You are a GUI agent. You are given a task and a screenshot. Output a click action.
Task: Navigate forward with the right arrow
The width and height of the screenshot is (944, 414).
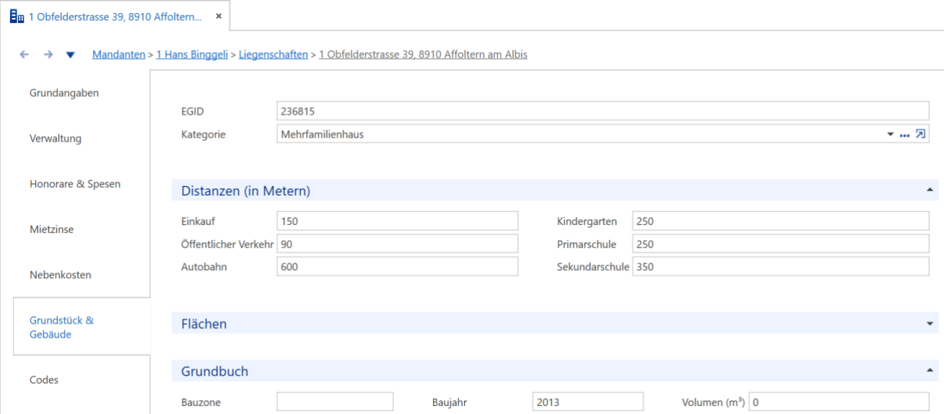pyautogui.click(x=48, y=55)
